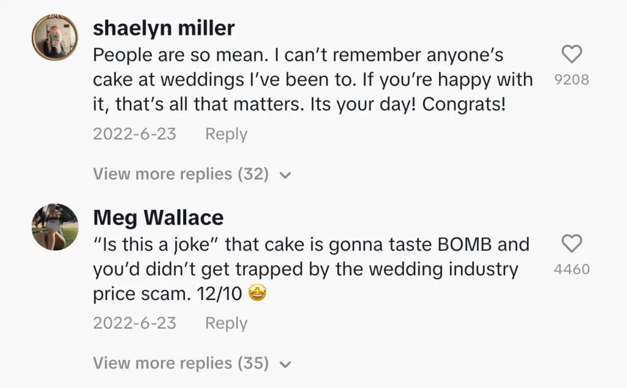627x388 pixels.
Task: Click the 4460 like count
Action: point(571,269)
